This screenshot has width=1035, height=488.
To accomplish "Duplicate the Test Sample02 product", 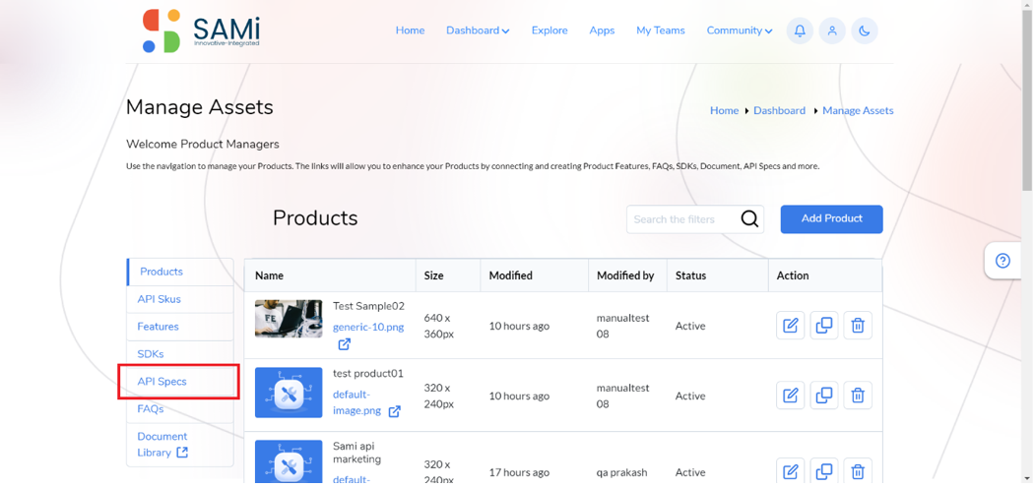I will [824, 325].
